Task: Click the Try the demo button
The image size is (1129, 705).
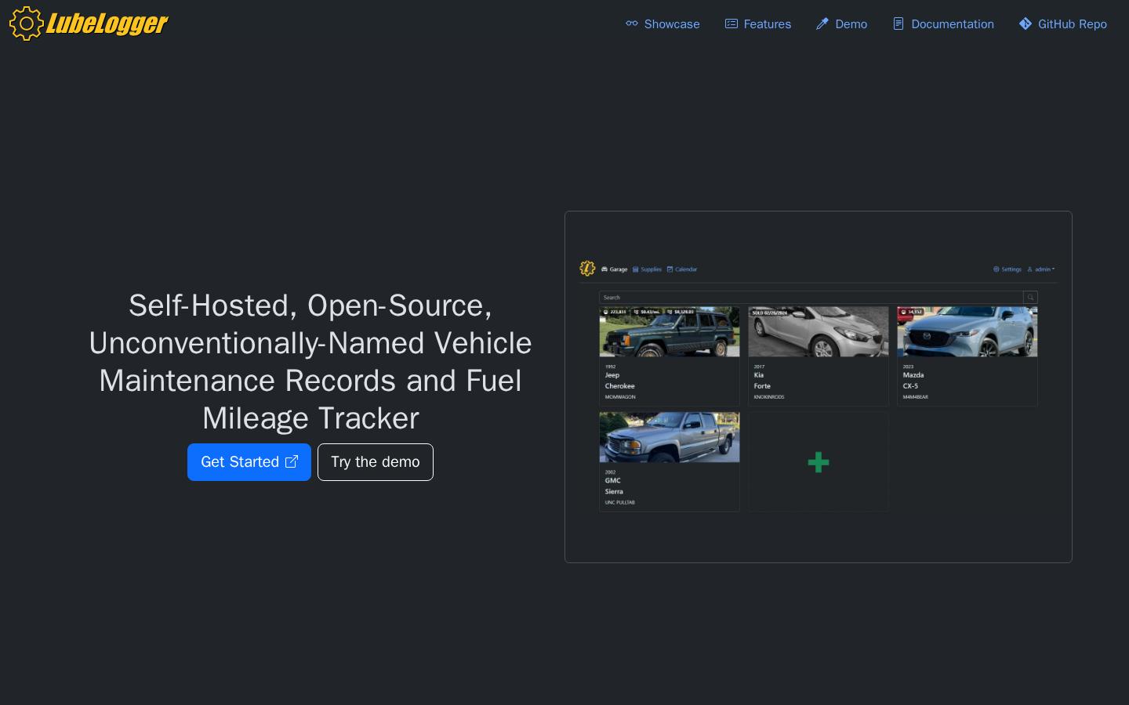Action: point(376,462)
